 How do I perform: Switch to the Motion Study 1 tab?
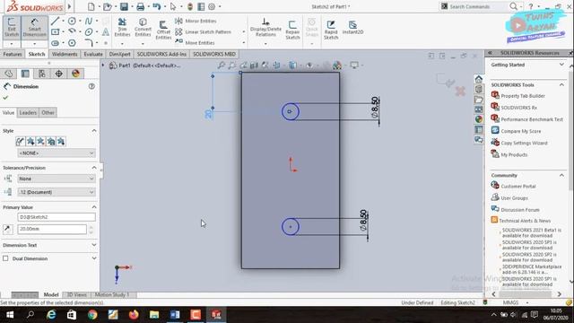point(112,294)
